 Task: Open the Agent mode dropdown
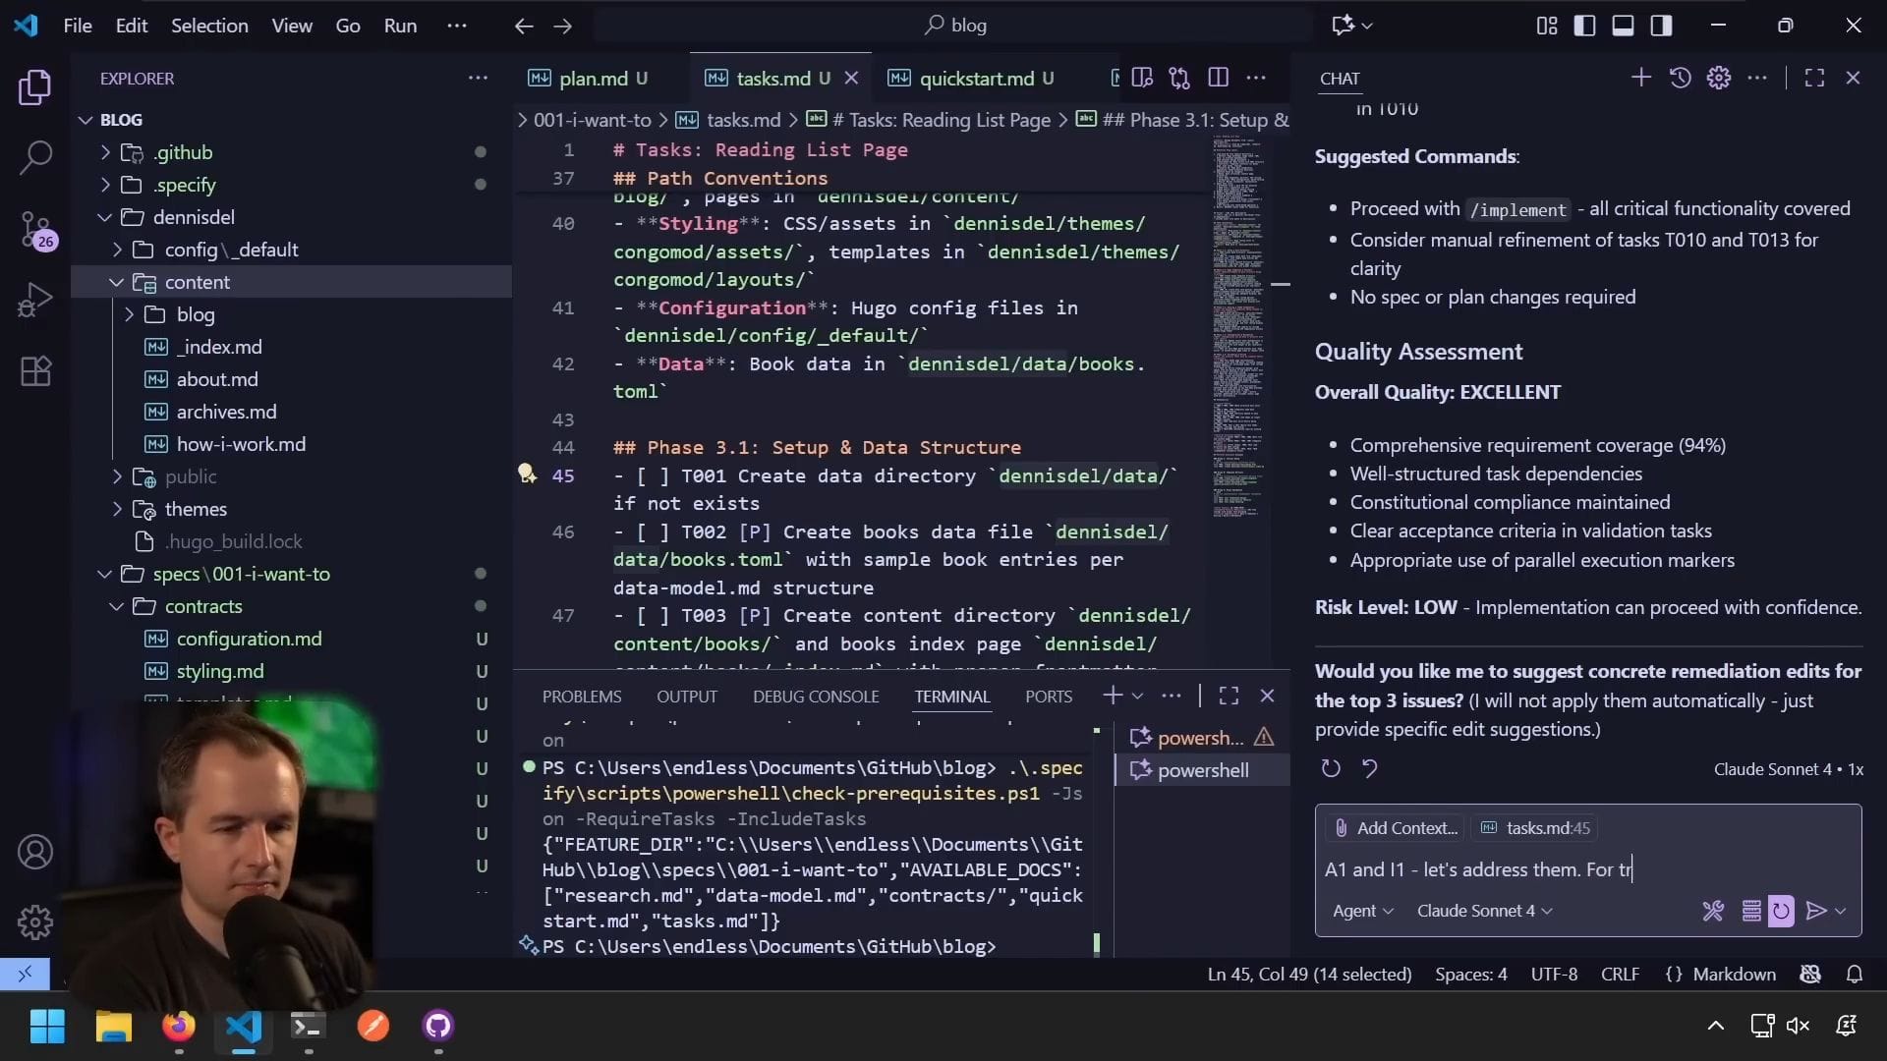tap(1362, 911)
